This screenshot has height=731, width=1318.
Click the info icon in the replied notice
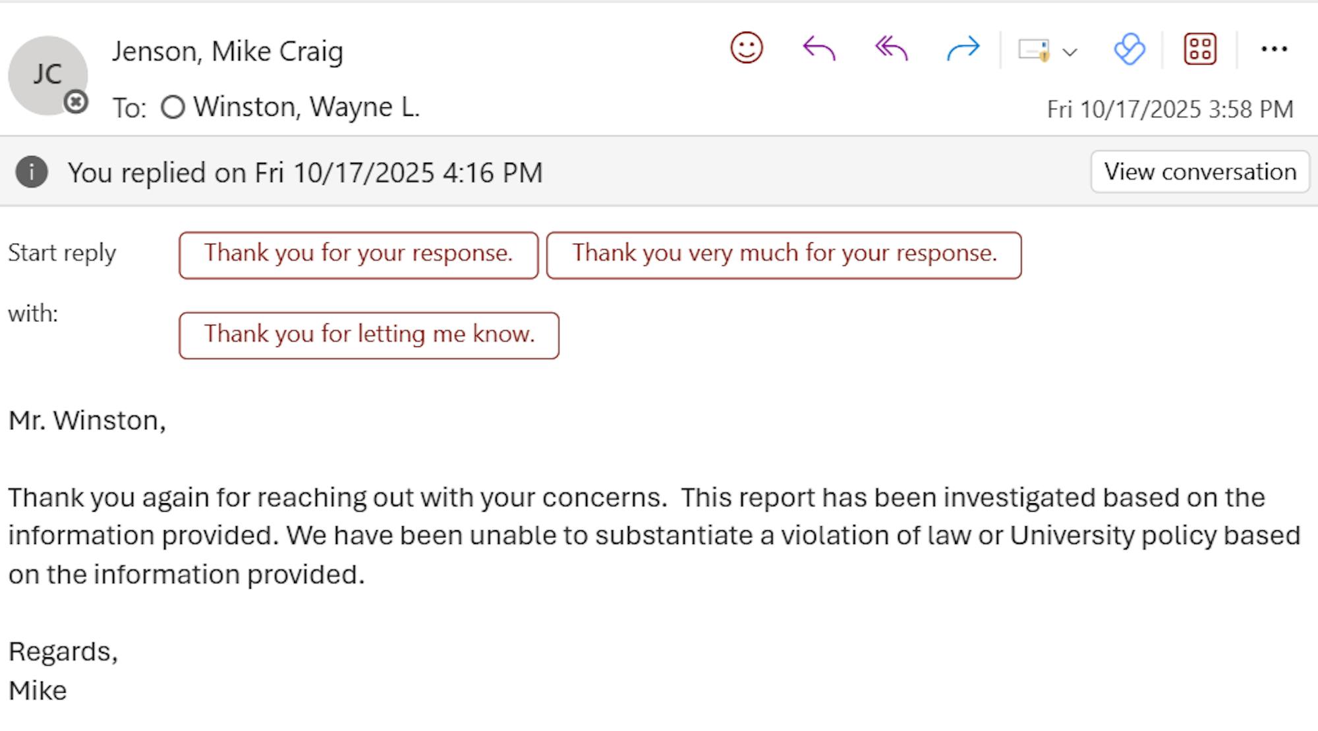pos(32,173)
